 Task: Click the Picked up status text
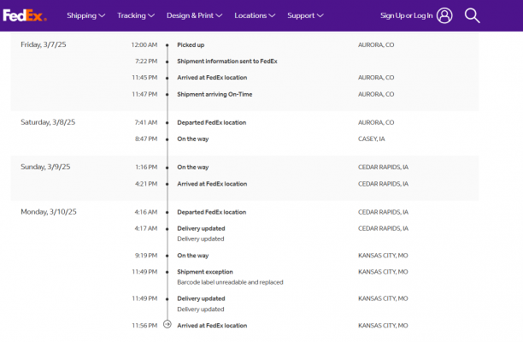[x=191, y=44]
